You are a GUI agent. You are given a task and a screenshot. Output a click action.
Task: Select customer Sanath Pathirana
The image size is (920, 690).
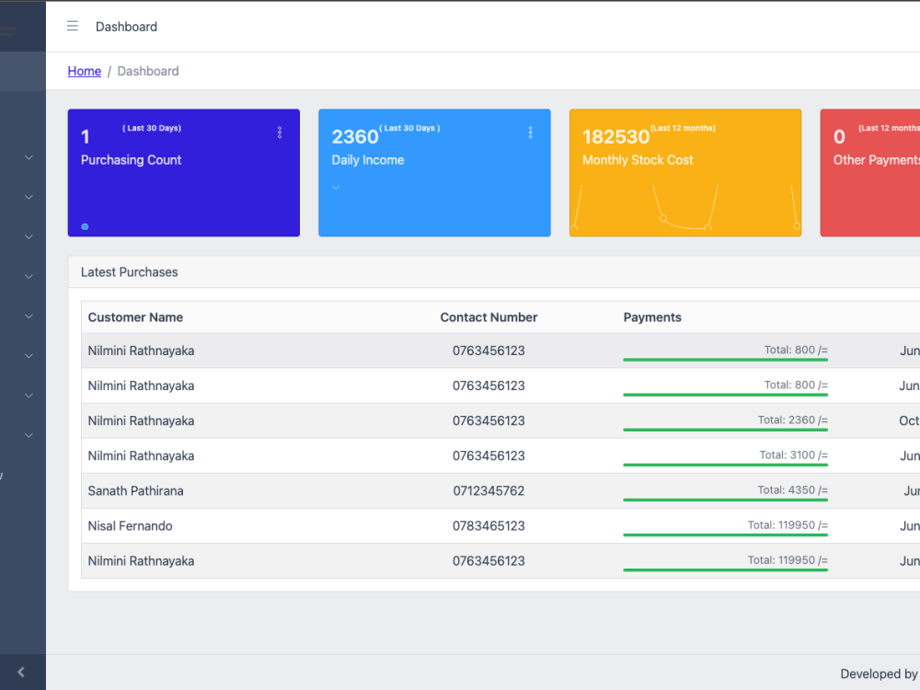tap(135, 491)
